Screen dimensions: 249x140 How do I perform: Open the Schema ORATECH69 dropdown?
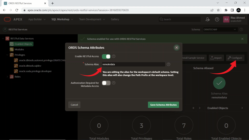pos(220,29)
